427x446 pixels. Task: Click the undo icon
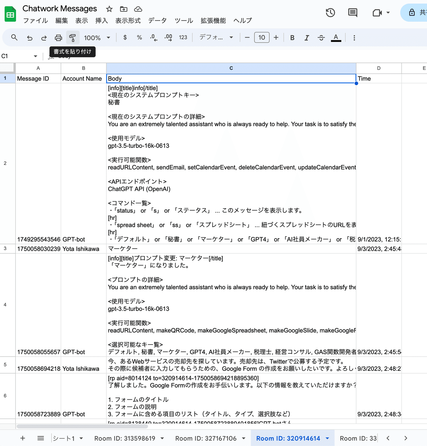[x=30, y=37]
